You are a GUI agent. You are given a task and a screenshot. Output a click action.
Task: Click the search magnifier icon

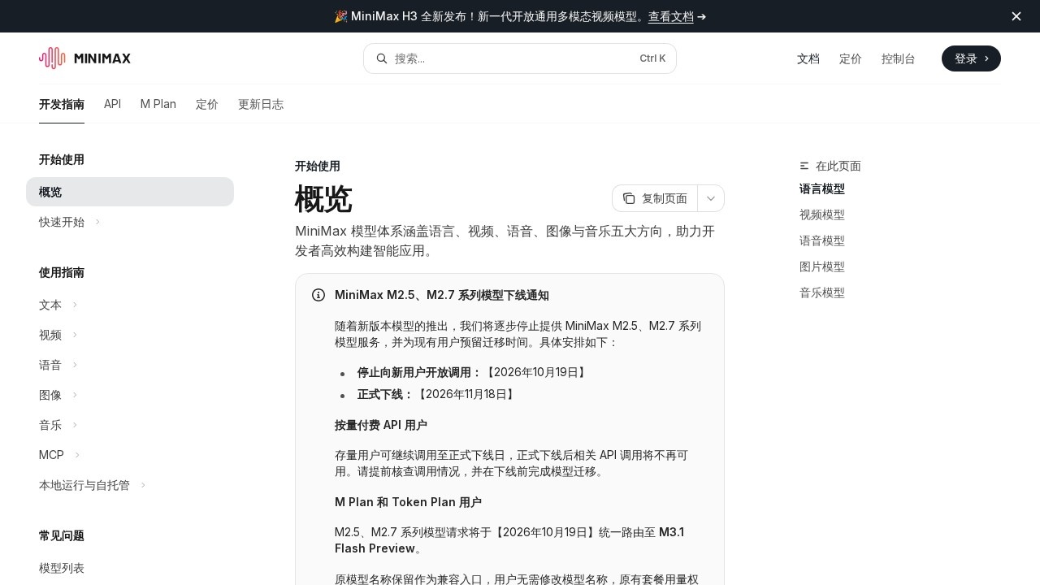pos(382,58)
